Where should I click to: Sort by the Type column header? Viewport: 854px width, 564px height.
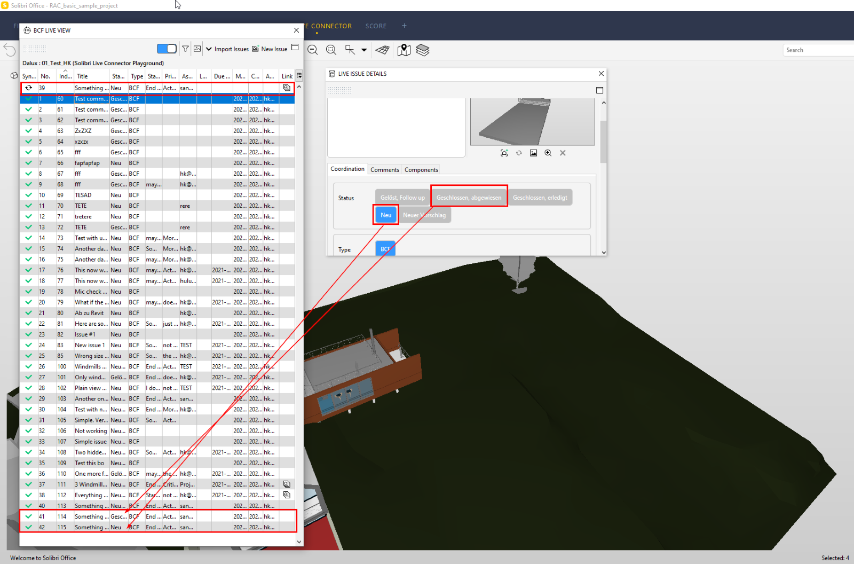click(x=137, y=76)
